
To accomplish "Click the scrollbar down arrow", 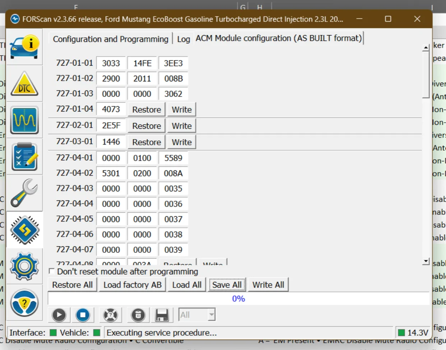I will [x=426, y=261].
